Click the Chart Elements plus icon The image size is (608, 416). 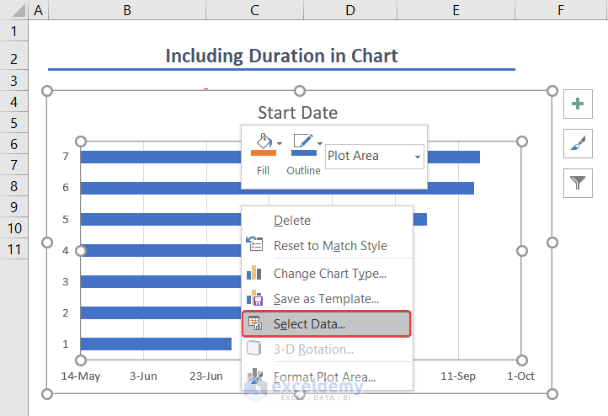tap(578, 104)
